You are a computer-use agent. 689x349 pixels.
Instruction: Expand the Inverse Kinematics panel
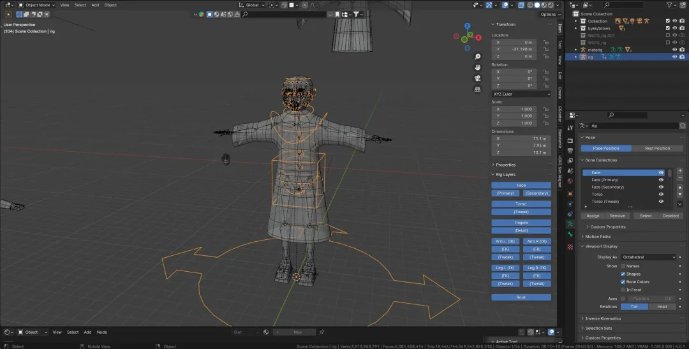[x=603, y=318]
